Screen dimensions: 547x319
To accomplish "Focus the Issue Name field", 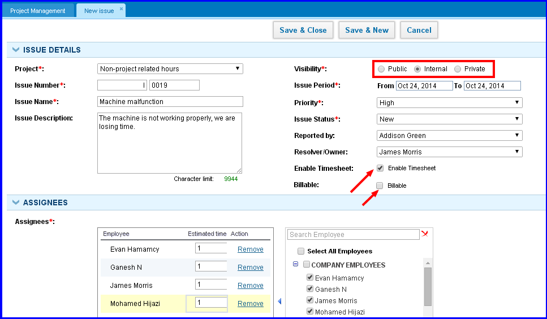I will (170, 101).
